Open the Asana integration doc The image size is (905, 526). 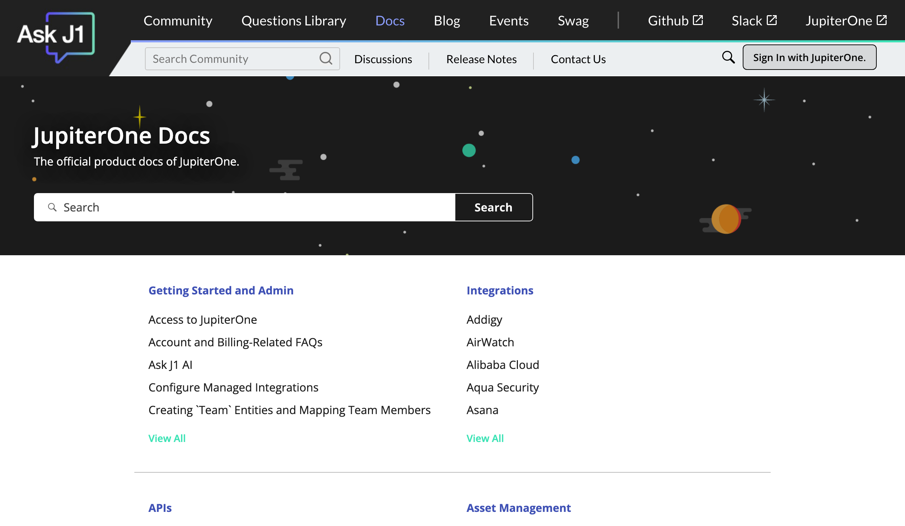coord(482,410)
